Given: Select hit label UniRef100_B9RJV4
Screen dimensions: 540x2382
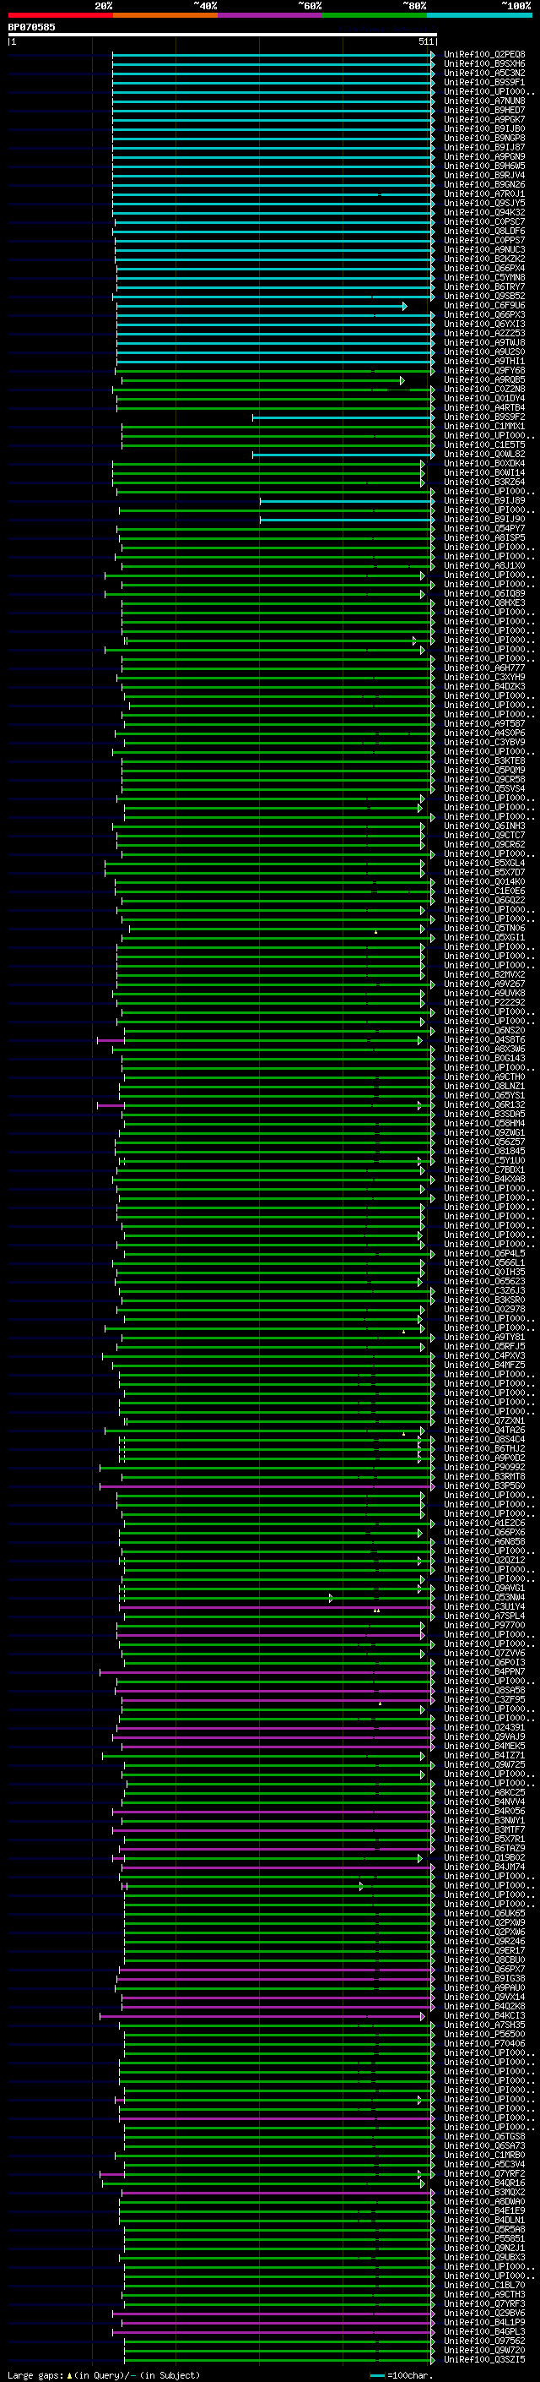Looking at the screenshot, I should pos(484,176).
